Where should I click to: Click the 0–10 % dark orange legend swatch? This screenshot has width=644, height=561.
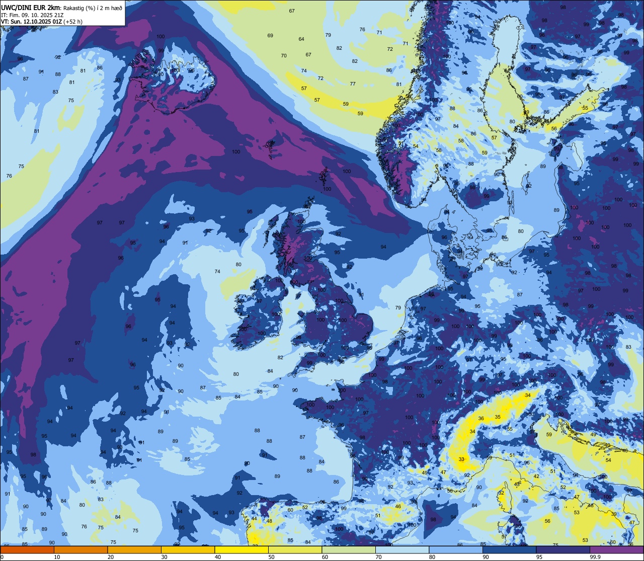point(27,550)
